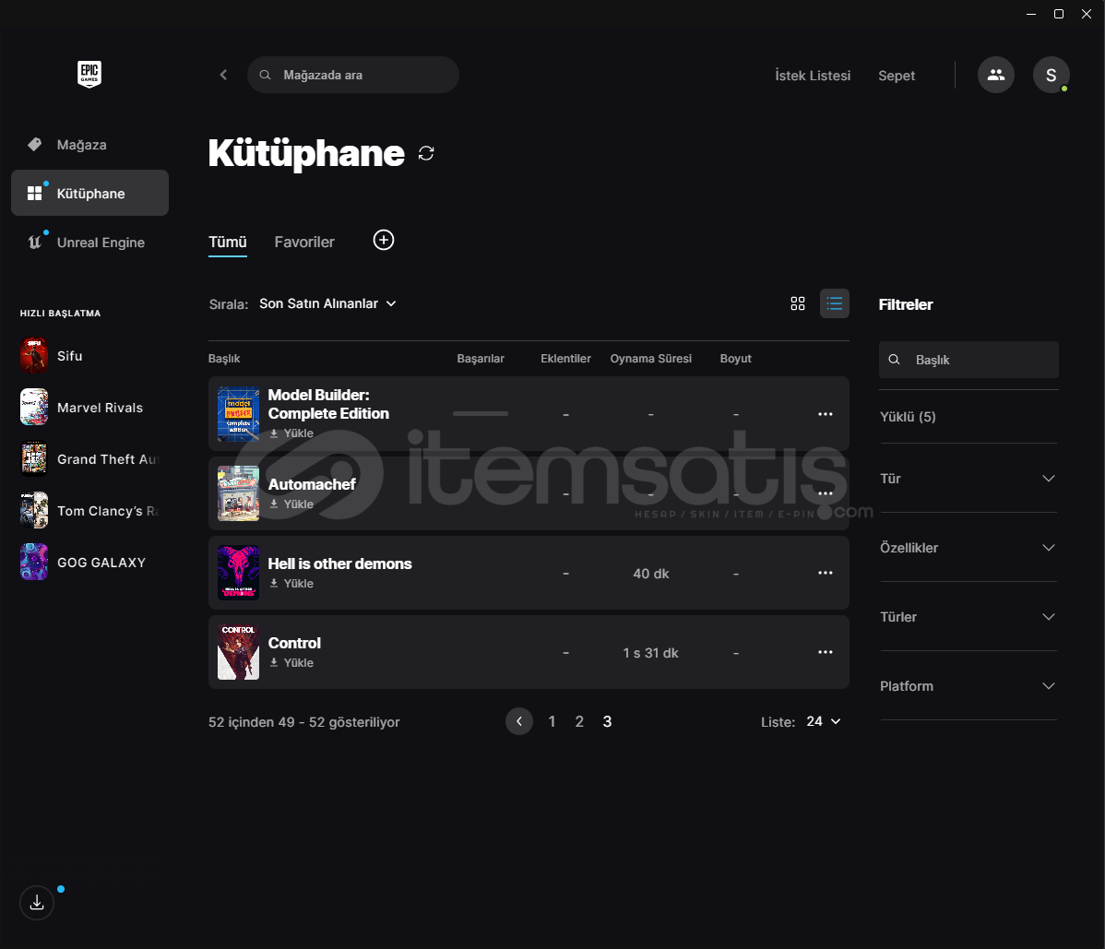The width and height of the screenshot is (1105, 949).
Task: Click the Mağazada ara search field
Action: click(x=353, y=75)
